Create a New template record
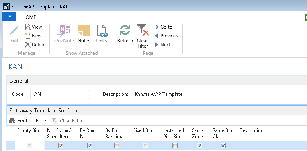307x151 pixels. point(33,36)
